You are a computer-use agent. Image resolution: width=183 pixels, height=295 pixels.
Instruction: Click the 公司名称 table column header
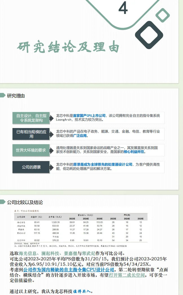[21, 217]
